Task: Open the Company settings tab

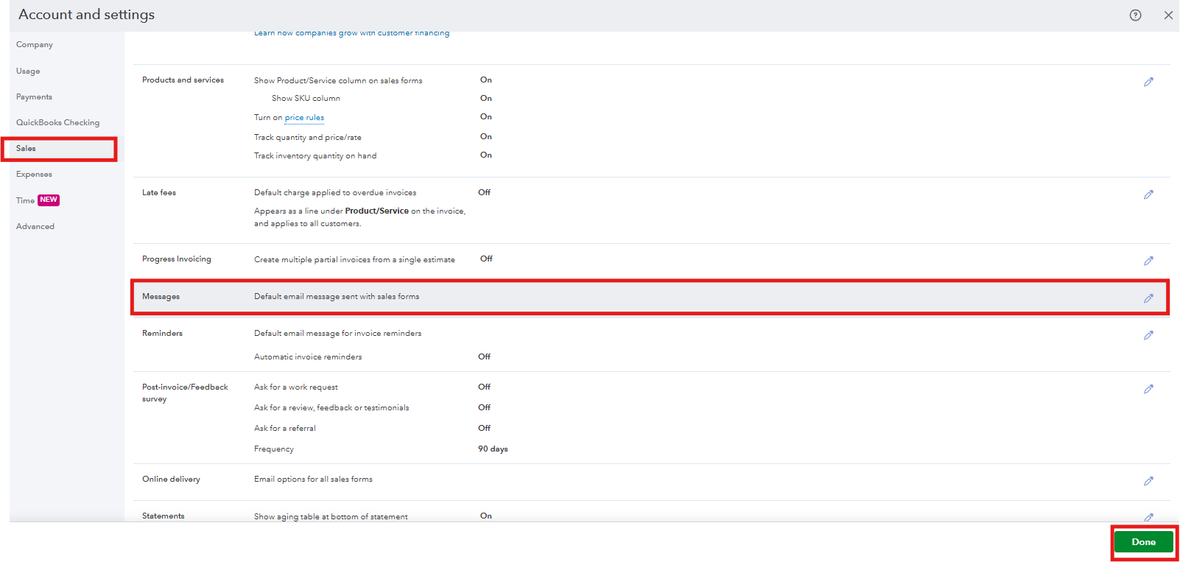Action: pyautogui.click(x=35, y=44)
